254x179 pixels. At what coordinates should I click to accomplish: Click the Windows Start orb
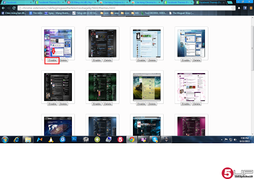(x=5, y=140)
